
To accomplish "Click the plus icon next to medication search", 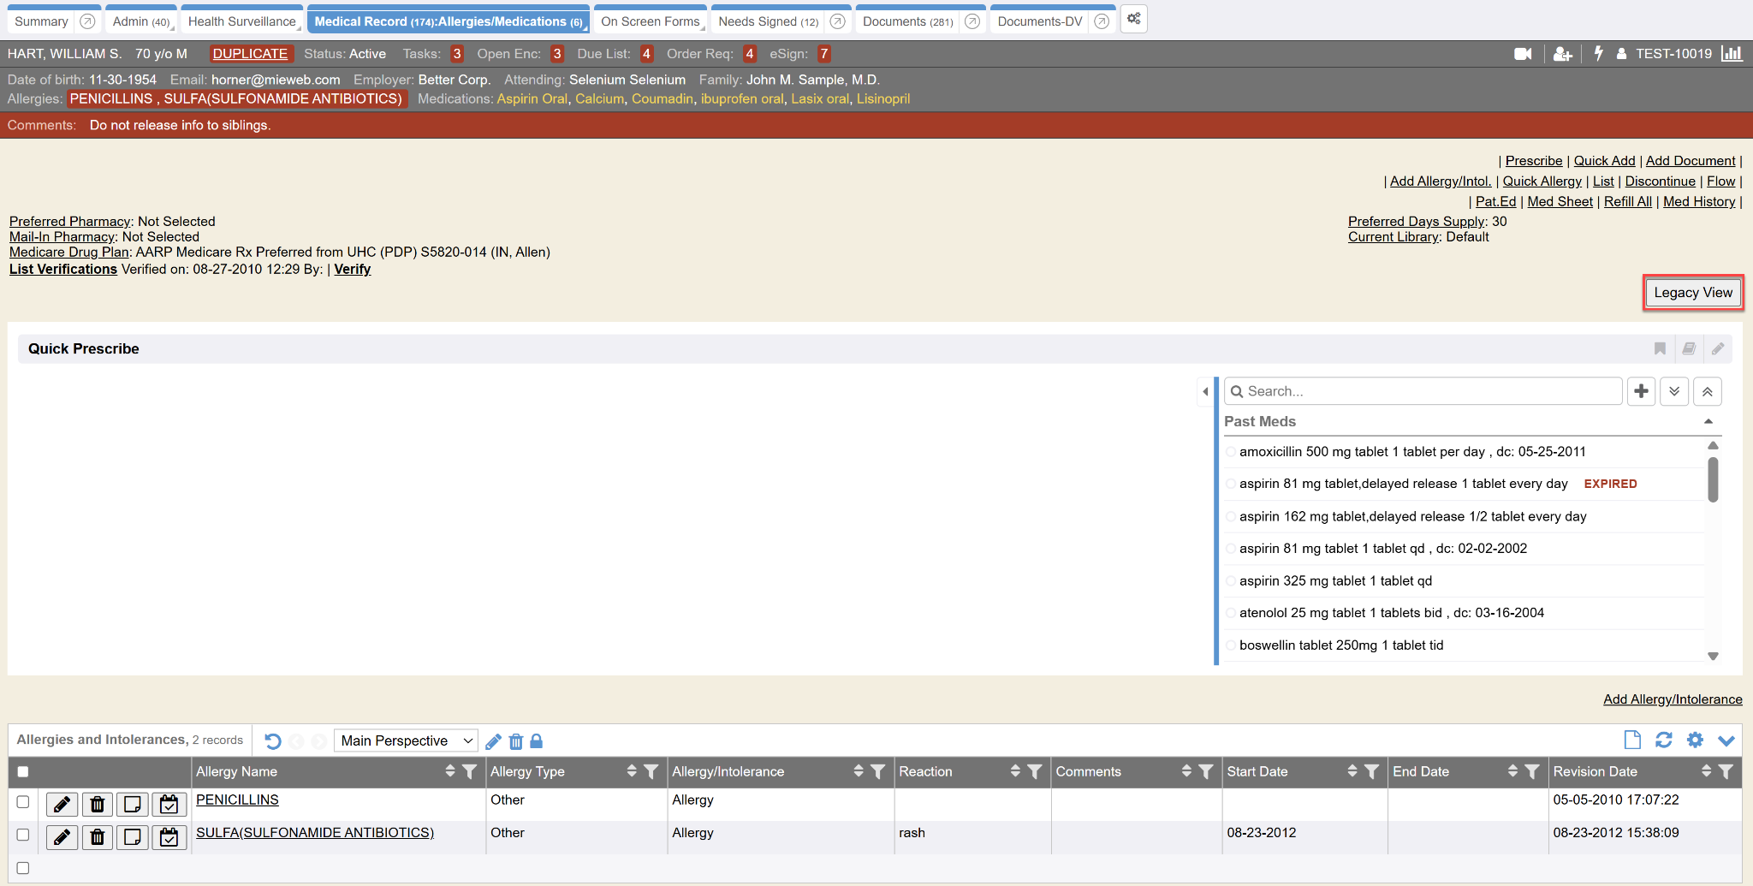I will click(1641, 391).
